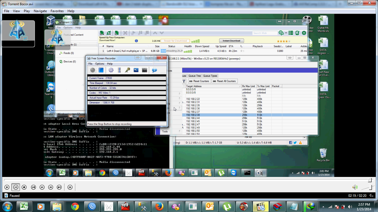Click the Play button in player controls
This screenshot has height=212, width=378.
pyautogui.click(x=7, y=187)
